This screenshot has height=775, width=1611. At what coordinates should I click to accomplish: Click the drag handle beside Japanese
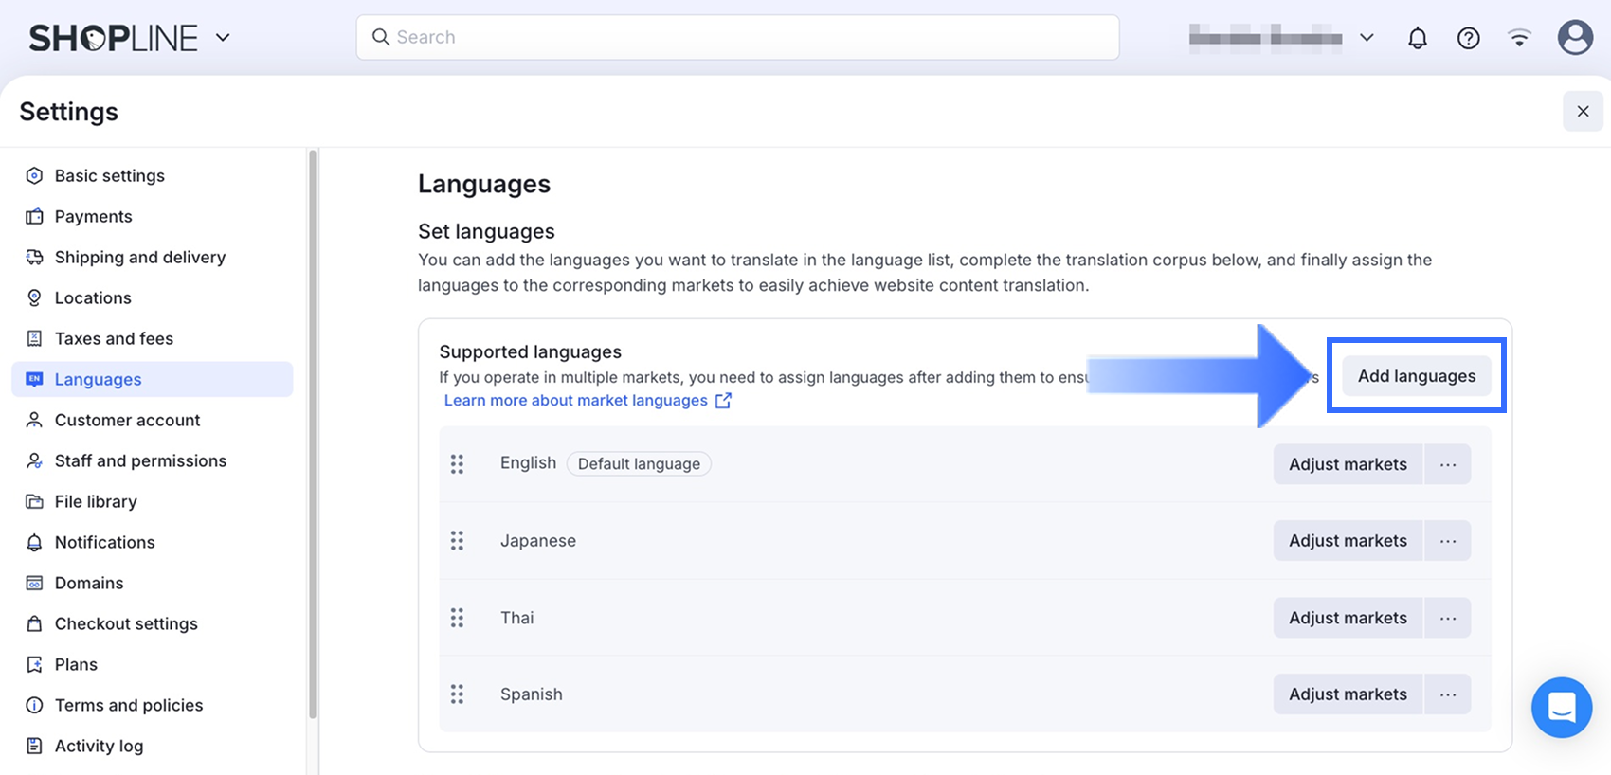[457, 541]
